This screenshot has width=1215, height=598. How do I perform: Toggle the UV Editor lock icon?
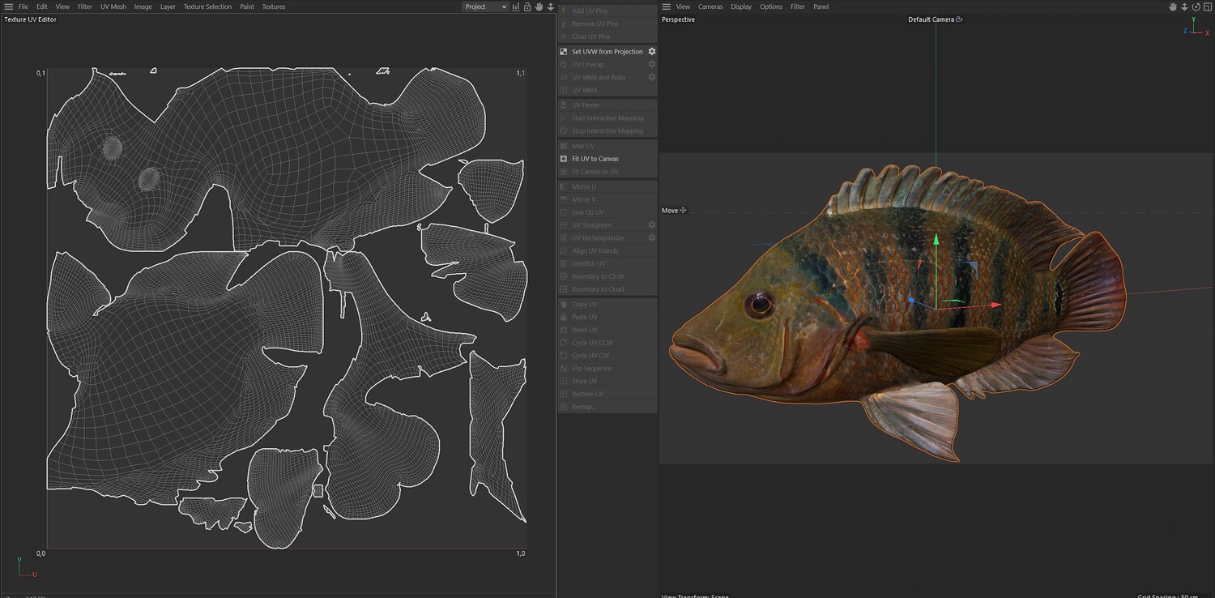pyautogui.click(x=527, y=6)
